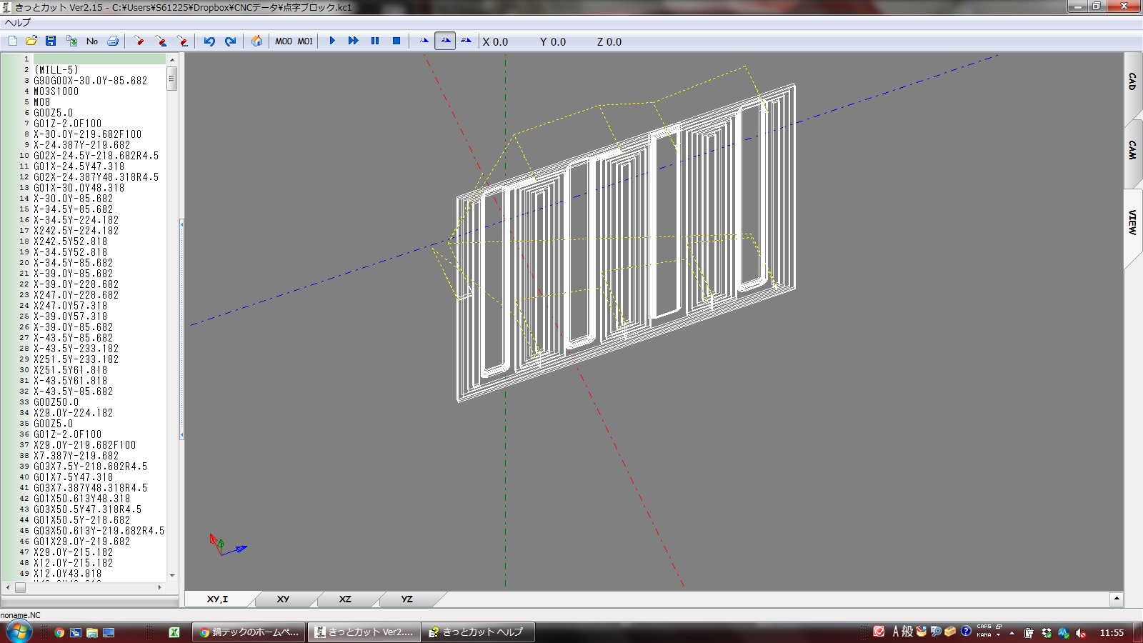
Task: Pause the simulation
Action: click(375, 41)
